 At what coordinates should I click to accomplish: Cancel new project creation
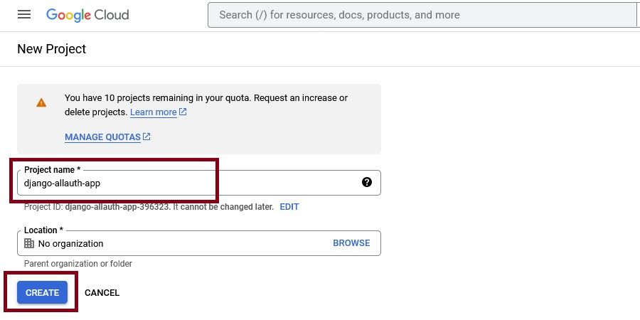click(102, 293)
